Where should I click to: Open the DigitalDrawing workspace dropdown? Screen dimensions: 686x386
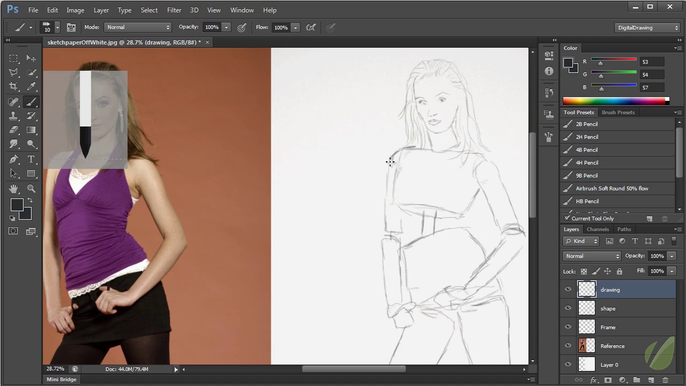647,28
